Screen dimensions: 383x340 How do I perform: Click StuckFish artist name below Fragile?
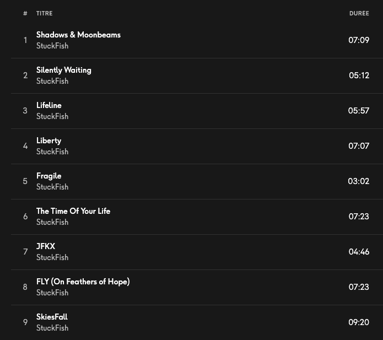(52, 187)
